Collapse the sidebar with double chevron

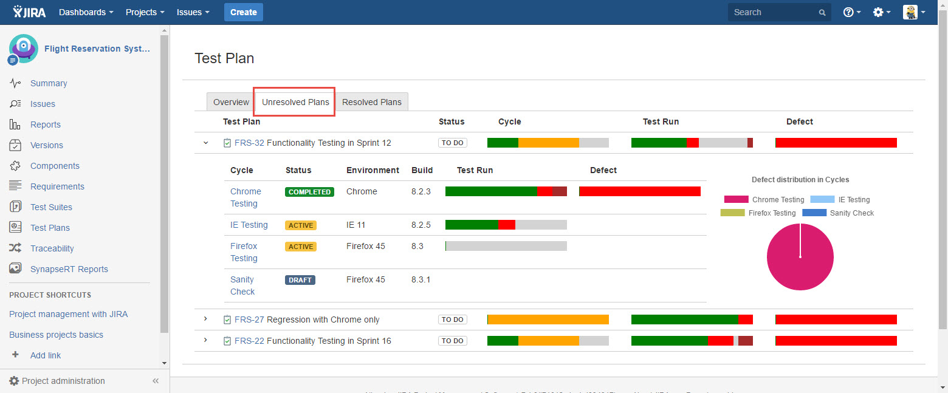[x=156, y=381]
